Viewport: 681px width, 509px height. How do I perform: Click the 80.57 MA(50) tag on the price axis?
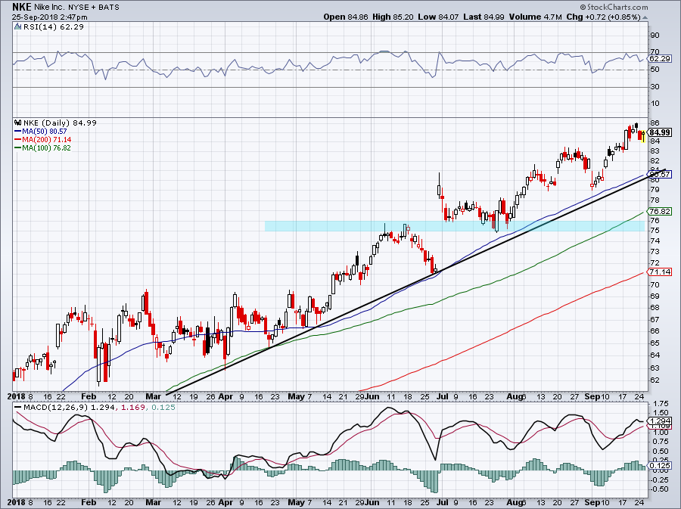pos(661,175)
